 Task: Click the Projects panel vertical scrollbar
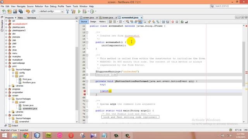click(77, 78)
